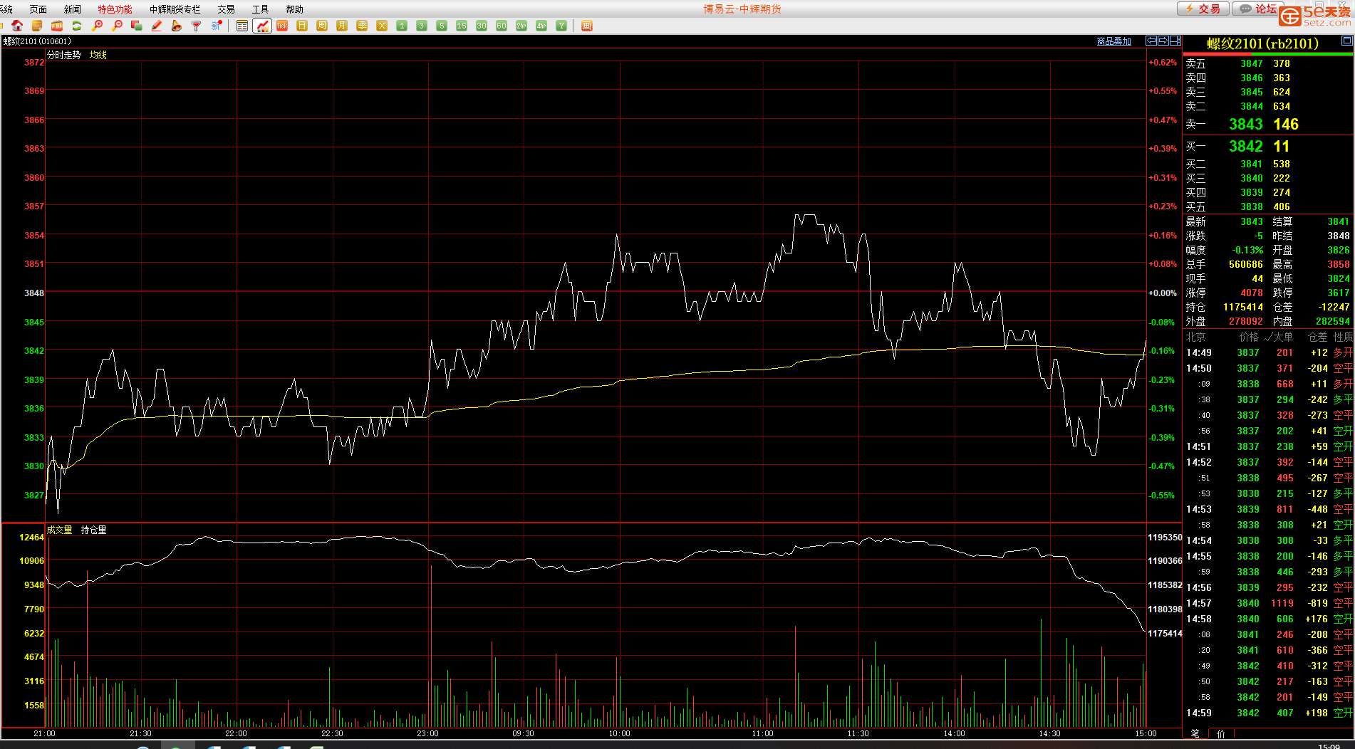Open the 交易 menu in menu bar

(227, 9)
